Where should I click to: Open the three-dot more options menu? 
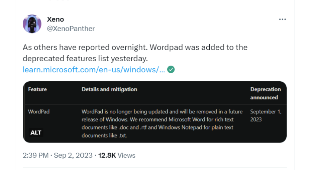pyautogui.click(x=282, y=19)
